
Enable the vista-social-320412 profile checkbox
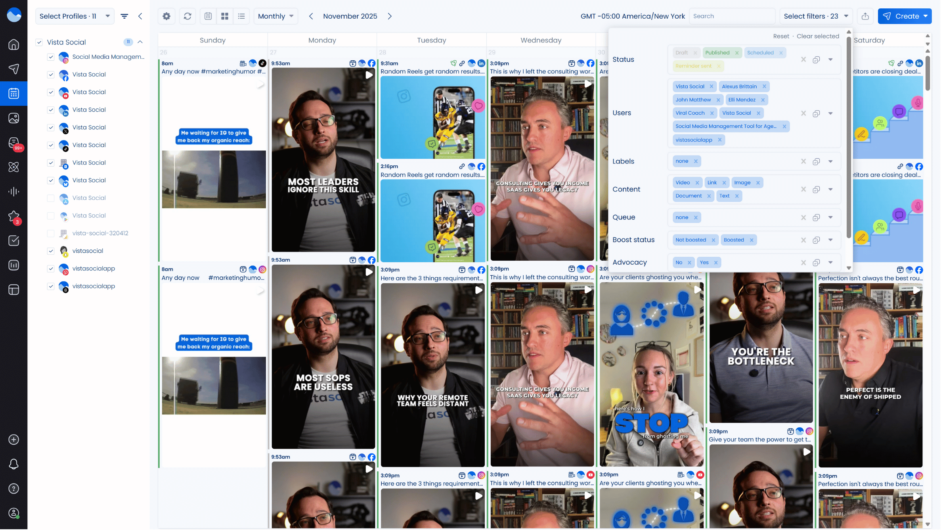(x=51, y=233)
